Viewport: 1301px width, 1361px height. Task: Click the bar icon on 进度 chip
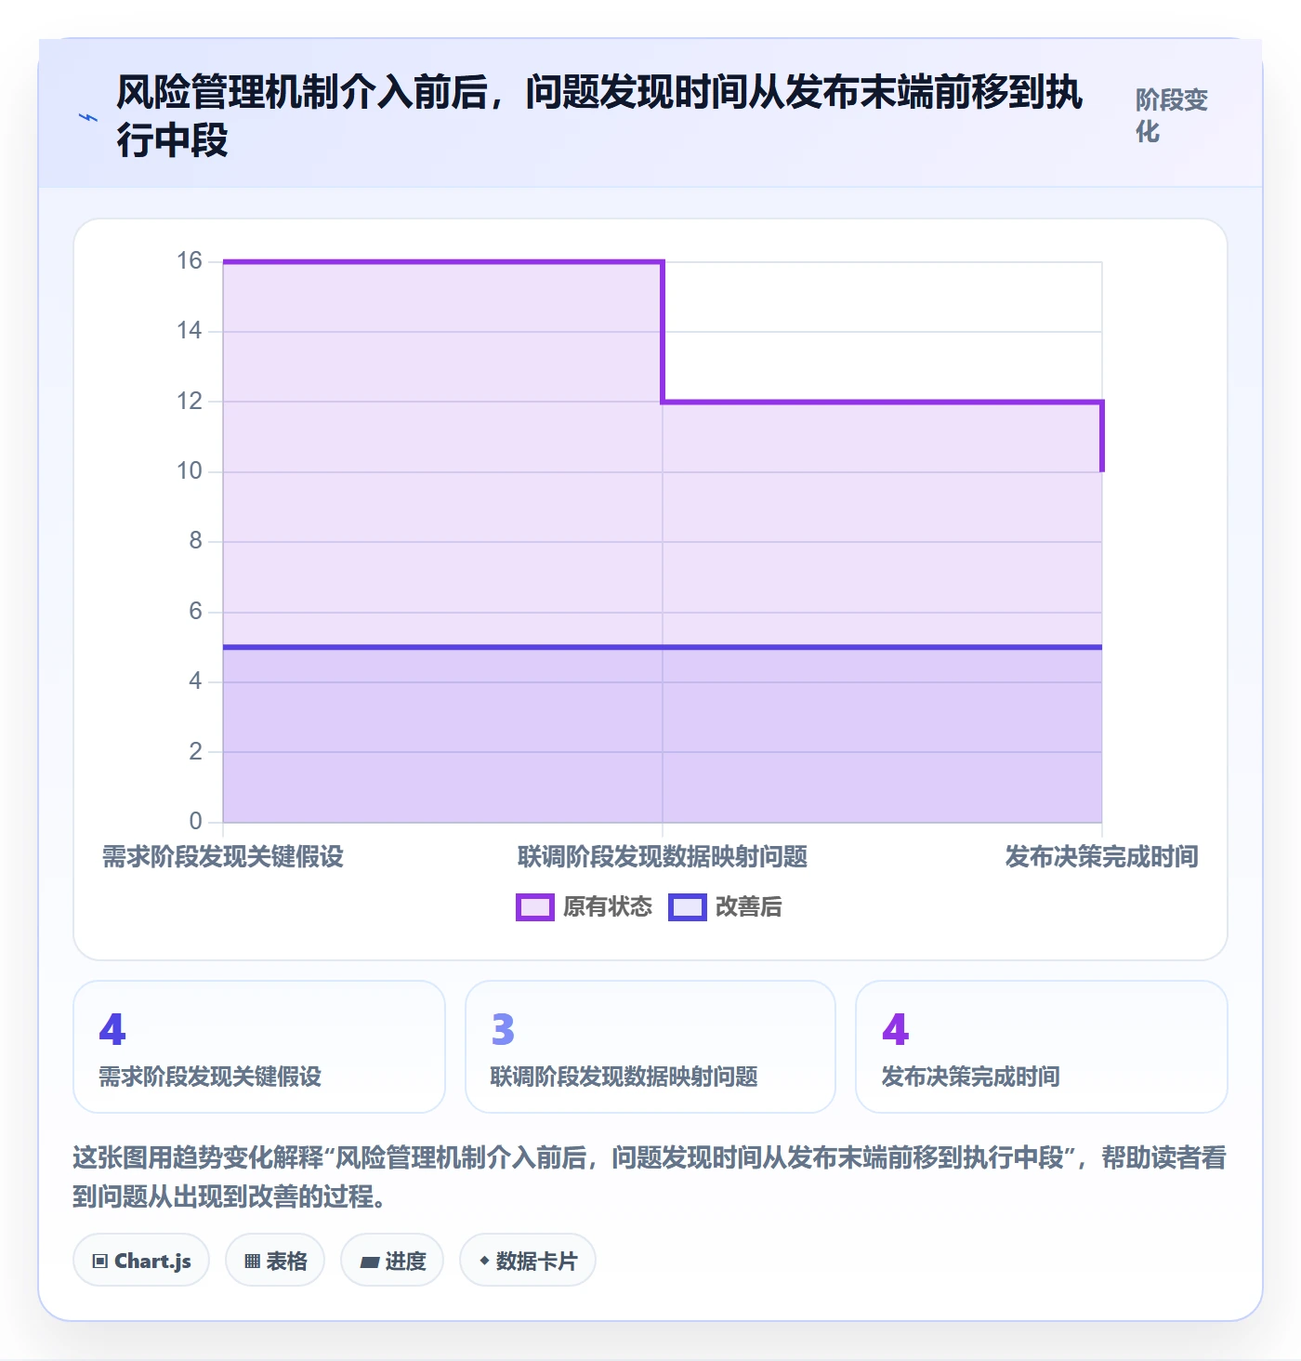point(370,1262)
